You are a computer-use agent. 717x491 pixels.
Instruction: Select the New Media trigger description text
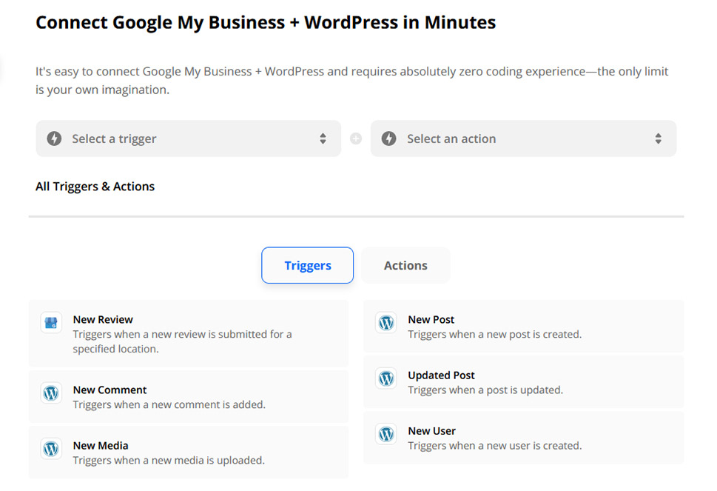(x=169, y=461)
